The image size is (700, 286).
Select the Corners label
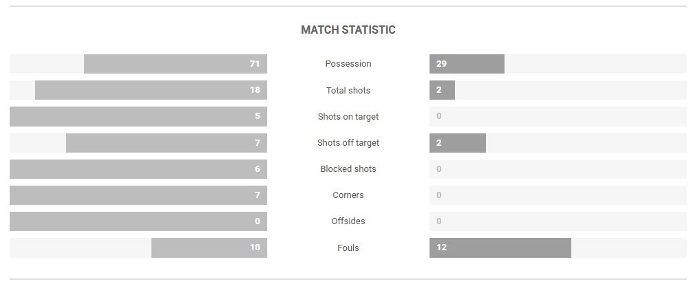348,195
